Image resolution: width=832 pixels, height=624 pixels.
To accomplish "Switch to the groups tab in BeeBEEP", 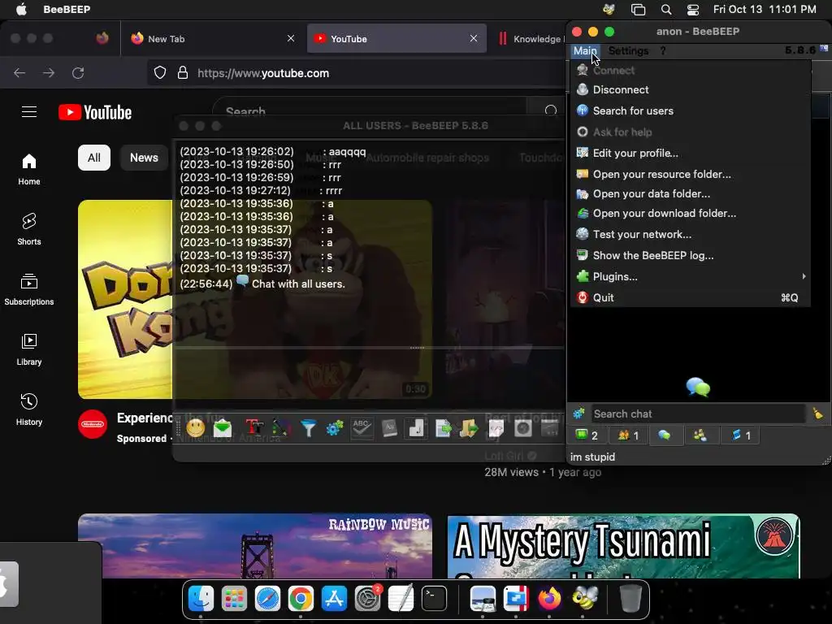I will [700, 435].
